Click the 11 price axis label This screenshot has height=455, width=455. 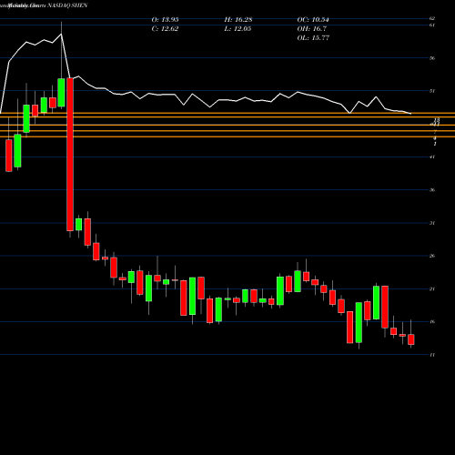tap(432, 355)
